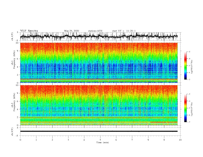Click the "5" tick on the time axis
The height and width of the screenshot is (157, 203).
coord(100,140)
